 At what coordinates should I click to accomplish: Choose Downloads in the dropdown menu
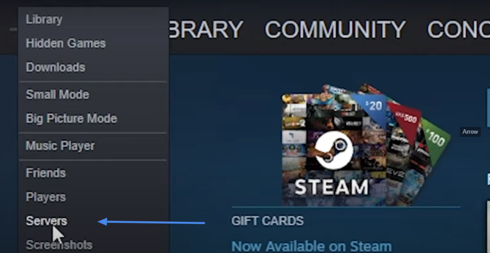pos(56,67)
